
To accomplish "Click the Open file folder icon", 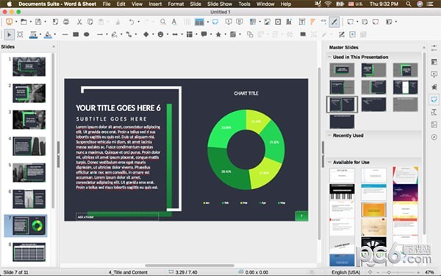I will pos(24,22).
